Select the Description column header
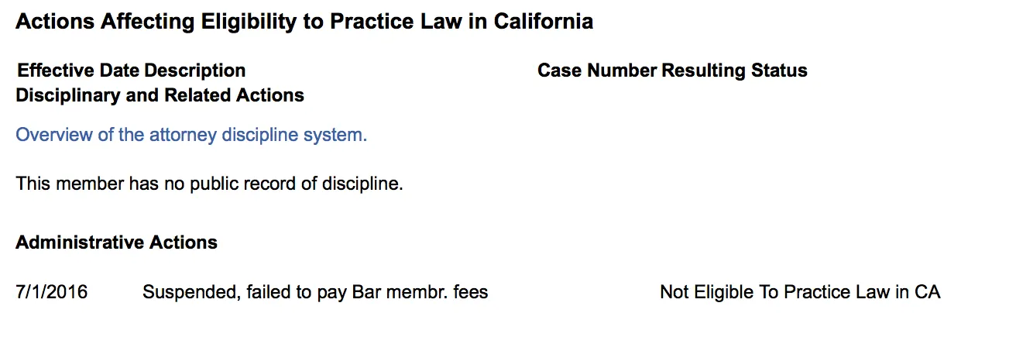This screenshot has height=344, width=1016. click(195, 71)
